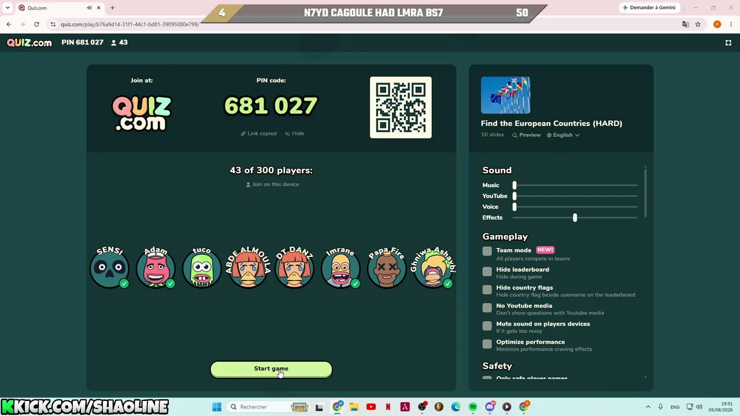The width and height of the screenshot is (740, 416).
Task: Adjust the Effects volume slider
Action: point(575,217)
